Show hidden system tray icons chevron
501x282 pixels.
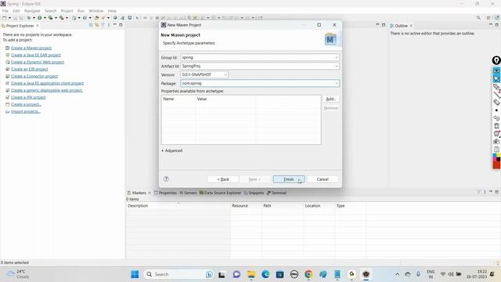(397, 274)
